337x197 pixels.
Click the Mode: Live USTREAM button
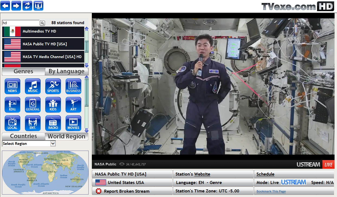[294, 182]
